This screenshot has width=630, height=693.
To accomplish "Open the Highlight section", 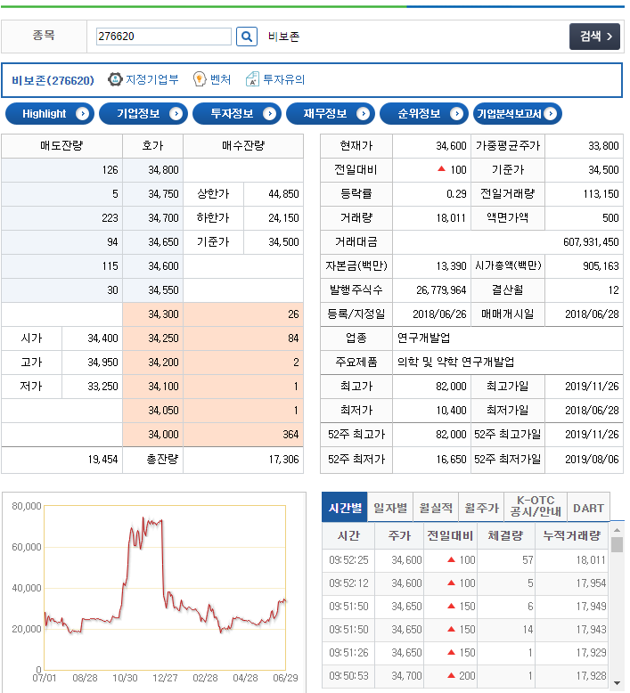I will point(50,114).
